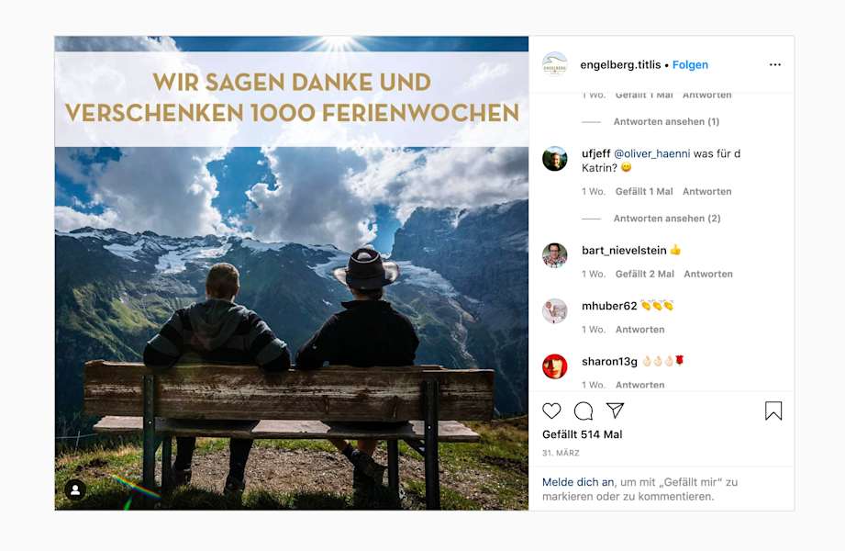Open comments via the speech bubble icon
Image resolution: width=845 pixels, height=551 pixels.
(x=584, y=410)
